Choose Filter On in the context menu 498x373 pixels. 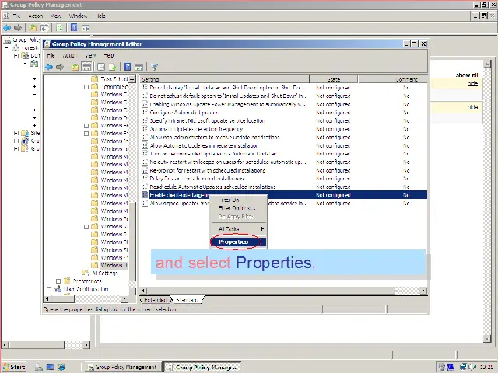pos(238,200)
